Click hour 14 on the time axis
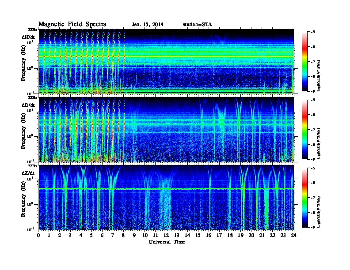Viewport: 350px width, 270px height. coord(187,236)
